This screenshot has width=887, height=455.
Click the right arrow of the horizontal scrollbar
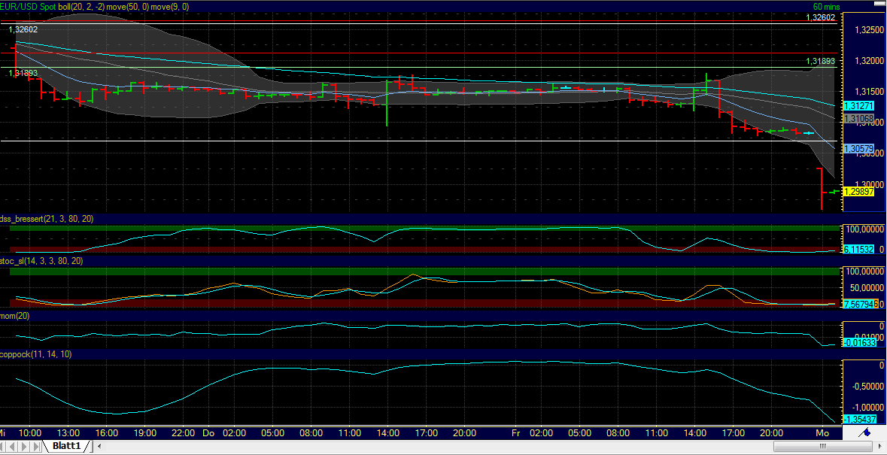click(x=880, y=446)
